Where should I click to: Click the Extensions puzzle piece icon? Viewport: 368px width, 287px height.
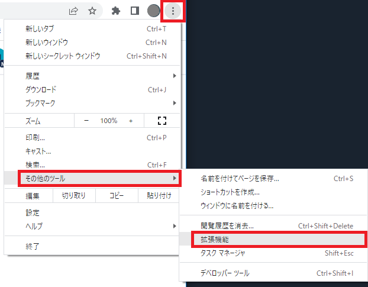click(x=116, y=11)
